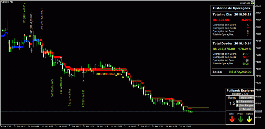Image resolution: width=265 pixels, height=129 pixels.
Task: Select the Range value 1.5 field
Action: point(232,104)
